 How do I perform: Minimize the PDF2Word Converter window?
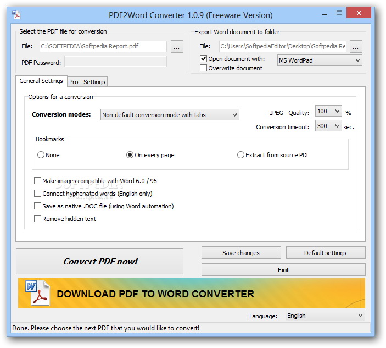tap(325, 14)
